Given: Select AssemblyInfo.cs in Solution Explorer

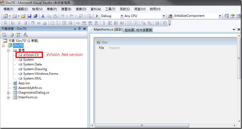Looking at the screenshot, I should (x=30, y=88).
